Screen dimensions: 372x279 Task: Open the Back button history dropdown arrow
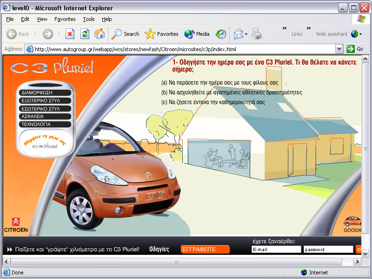(x=35, y=34)
